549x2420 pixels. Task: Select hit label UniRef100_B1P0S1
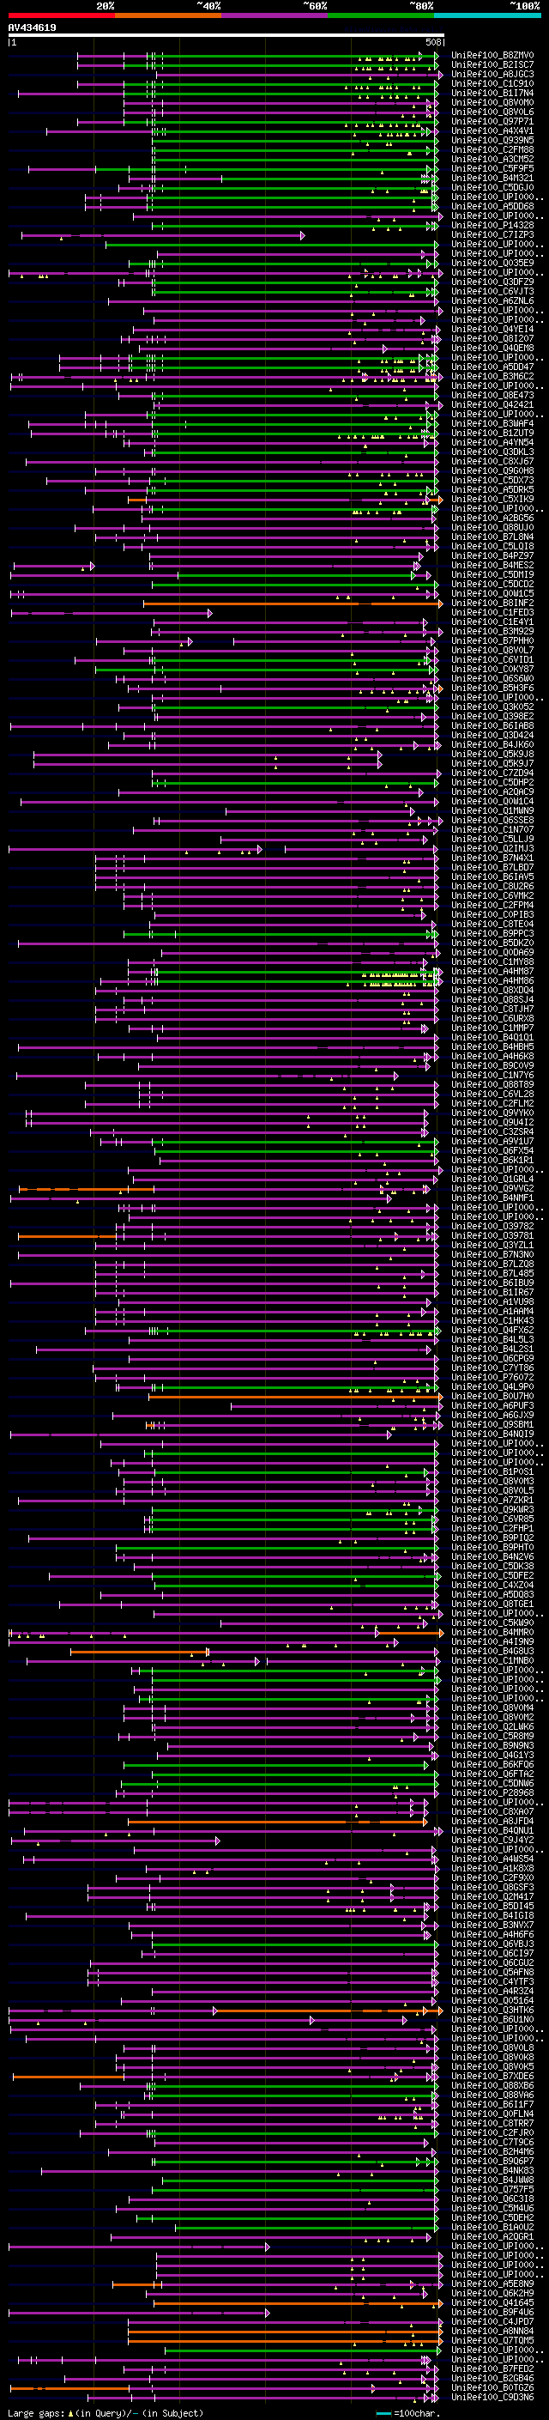492,1471
